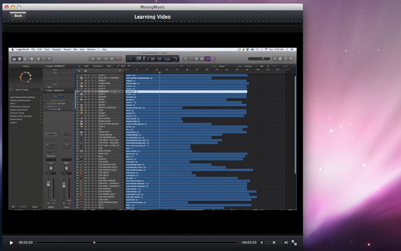Toggle record enable on DOWNLIFT track
401x251 pixels.
point(92,91)
